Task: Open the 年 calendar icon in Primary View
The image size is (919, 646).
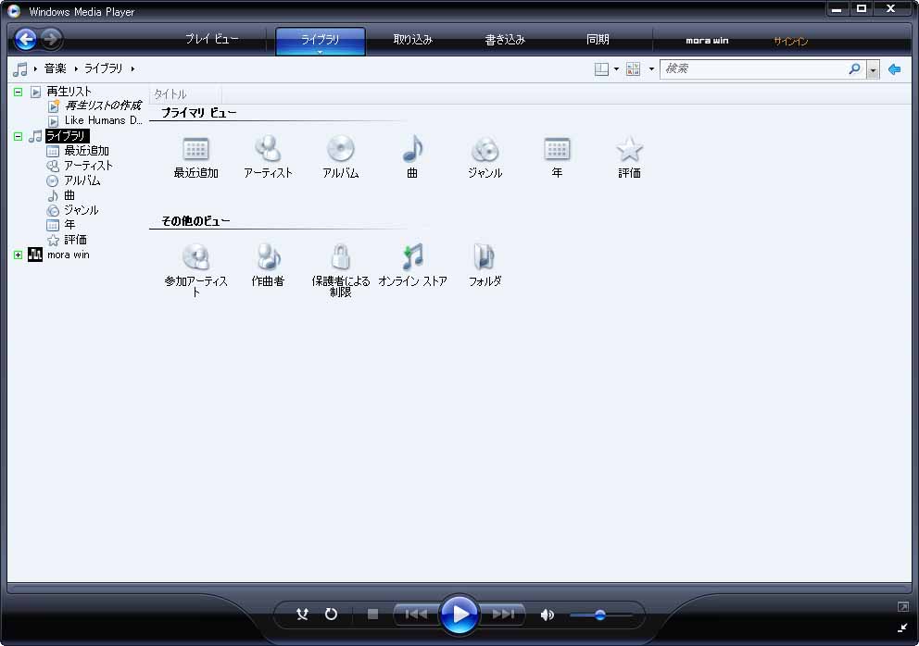Action: point(557,149)
